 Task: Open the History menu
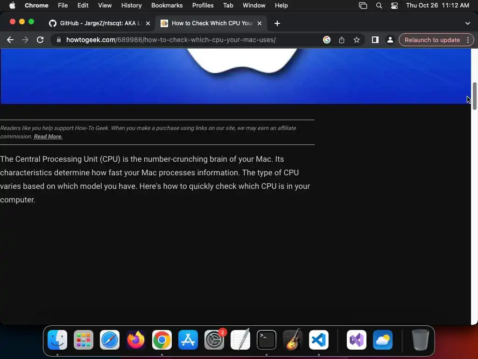(x=131, y=5)
